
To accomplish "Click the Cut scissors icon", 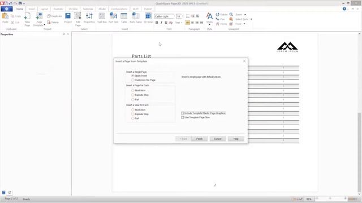I will pos(12,23).
